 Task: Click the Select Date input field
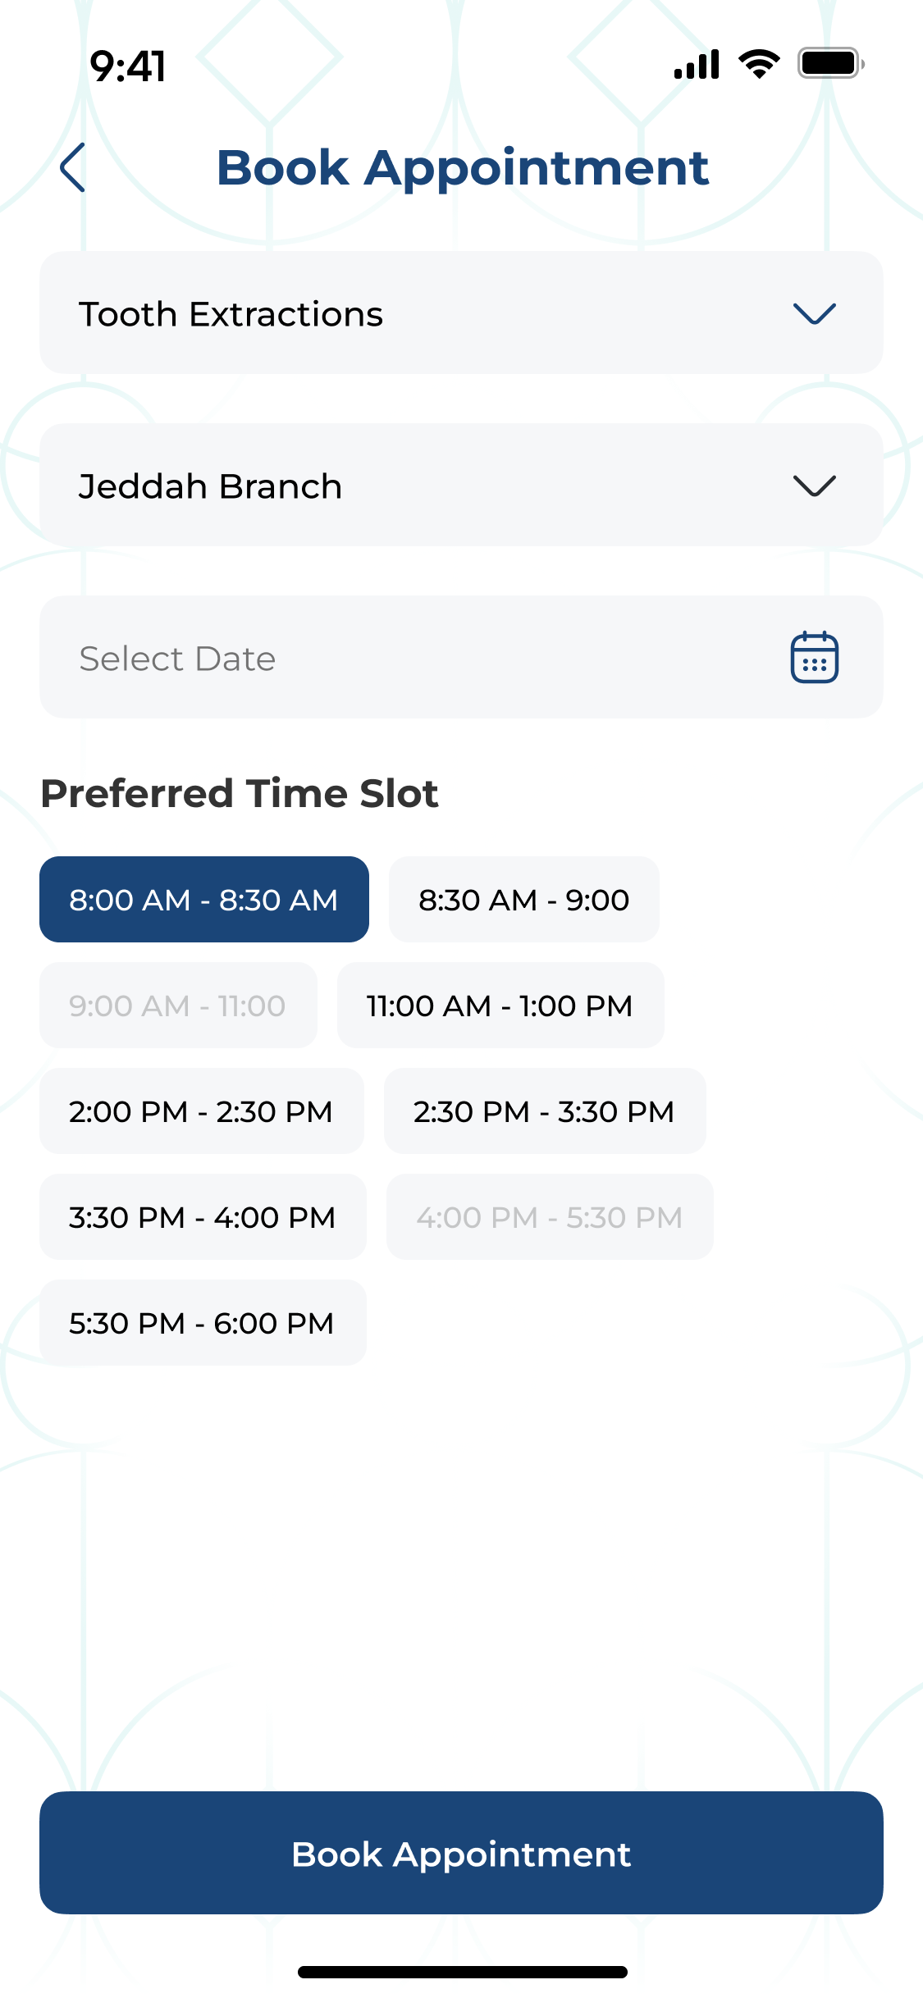pos(461,657)
